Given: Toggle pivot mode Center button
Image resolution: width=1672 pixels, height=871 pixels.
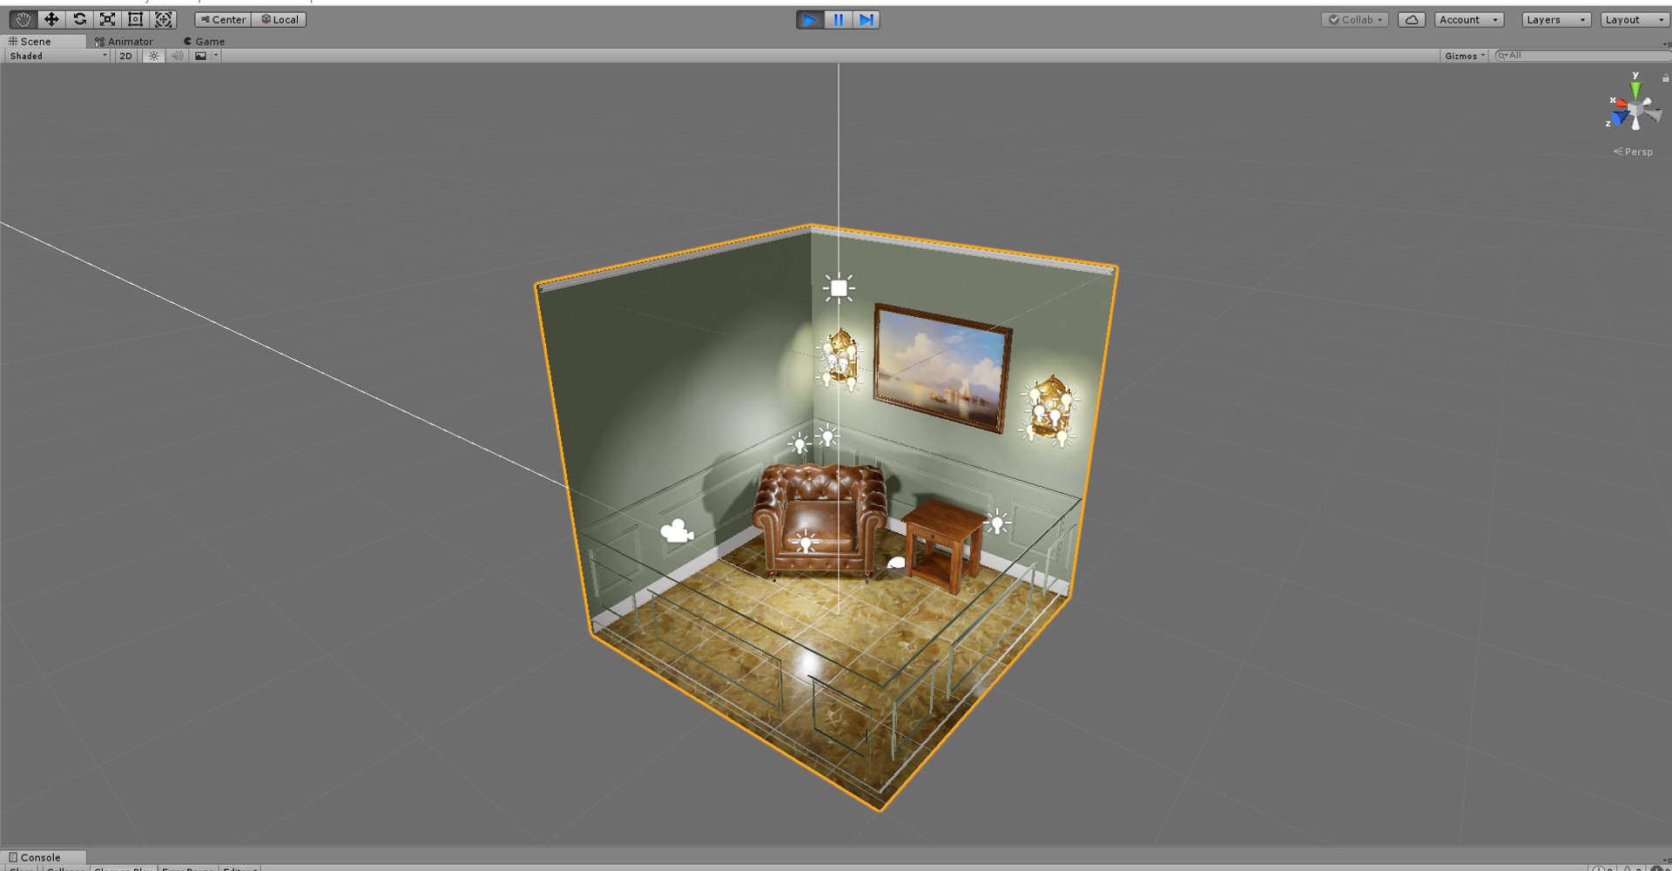Looking at the screenshot, I should [x=223, y=19].
